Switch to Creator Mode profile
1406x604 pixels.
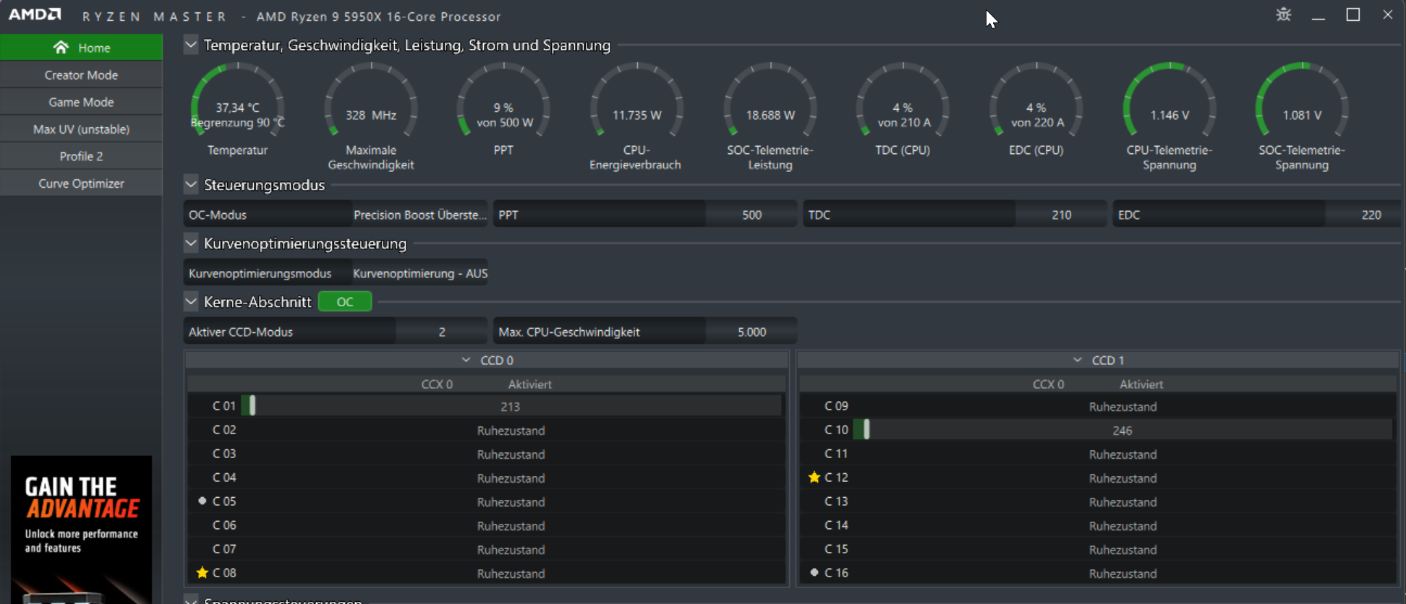tap(81, 75)
